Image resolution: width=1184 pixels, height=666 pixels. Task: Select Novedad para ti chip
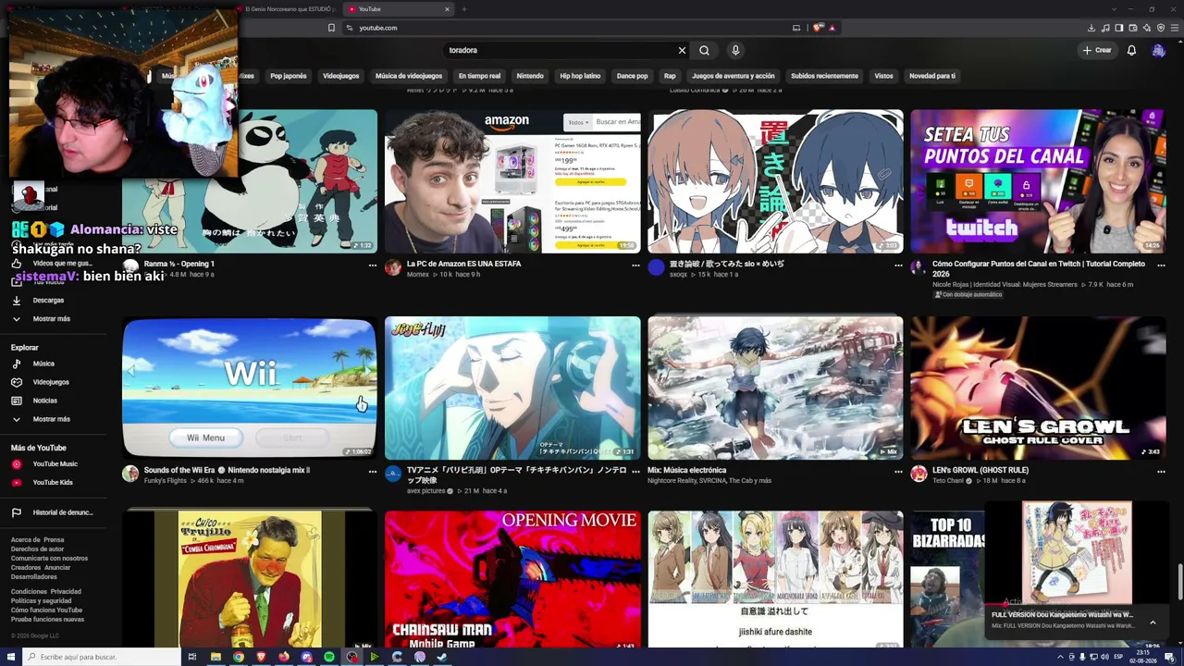(932, 76)
